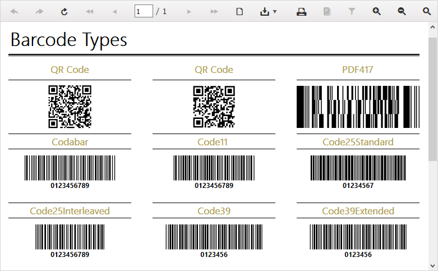Click the Code11 barcode image
Image resolution: width=438 pixels, height=271 pixels.
tap(214, 168)
